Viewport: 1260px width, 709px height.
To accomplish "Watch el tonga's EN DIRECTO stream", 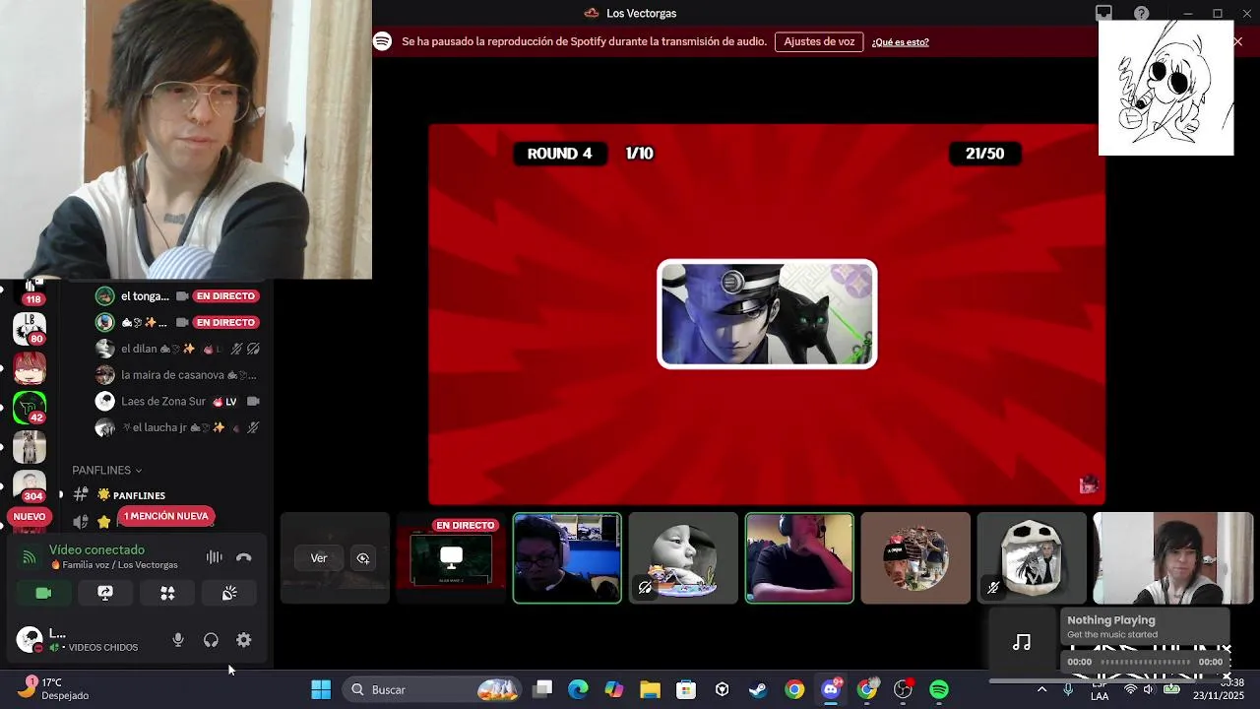I will tap(225, 296).
